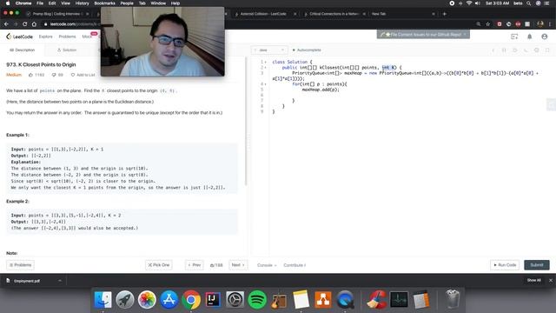Switch to Critical Connections browser tab
The image size is (556, 313).
pos(334,14)
